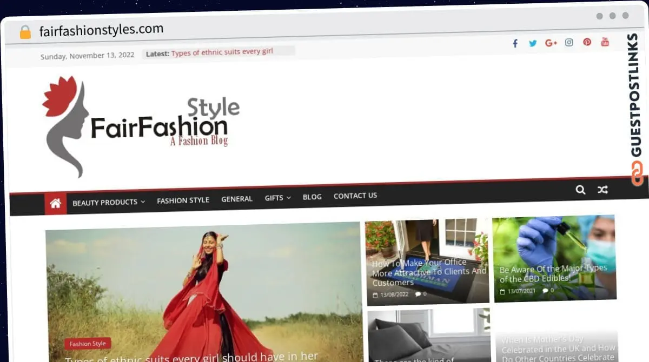Click the grey bedroom article thumbnail

point(429,335)
